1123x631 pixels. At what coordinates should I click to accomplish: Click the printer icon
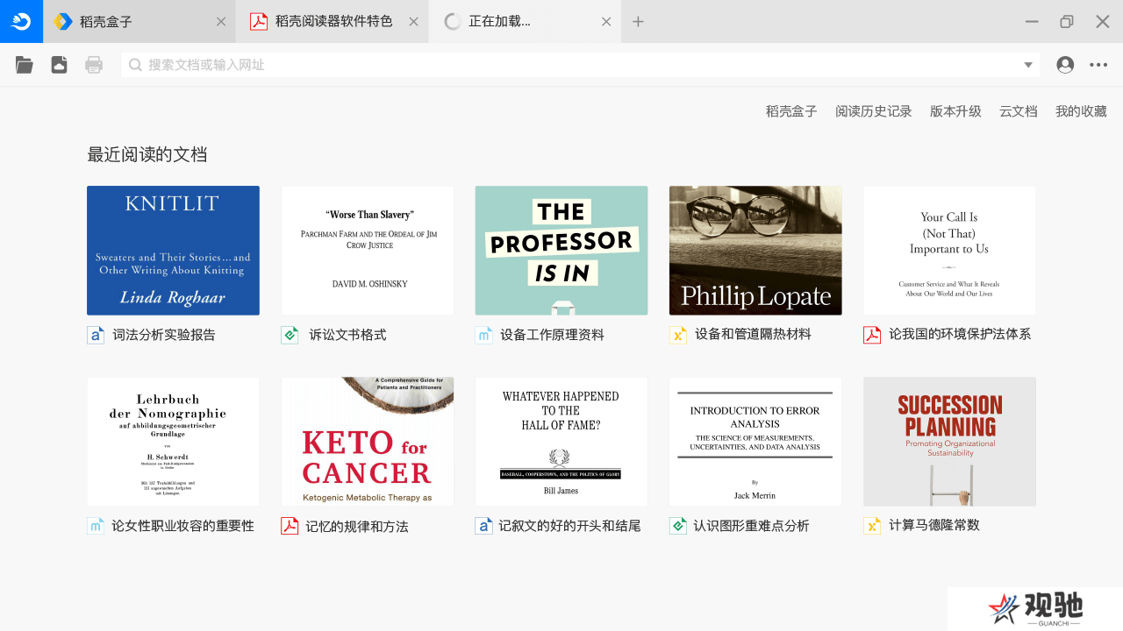click(94, 65)
